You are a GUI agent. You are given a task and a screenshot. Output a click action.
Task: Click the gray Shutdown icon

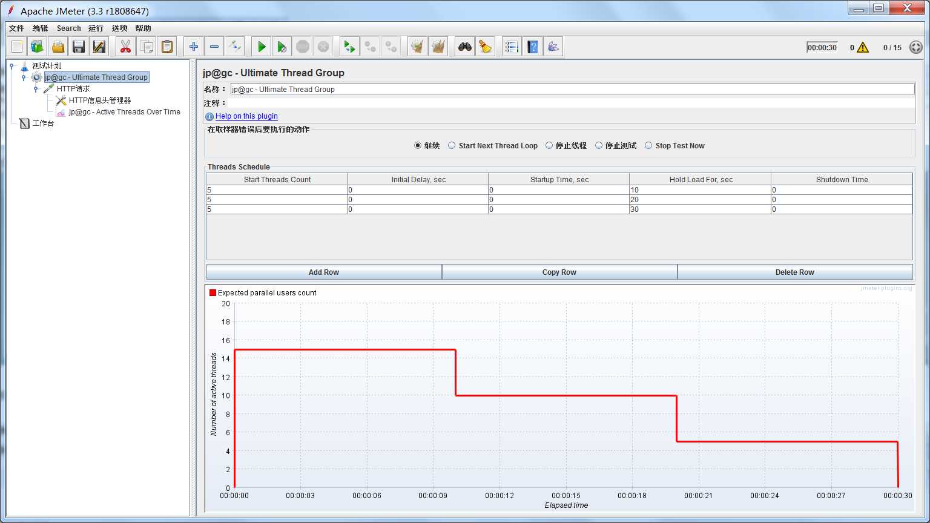(323, 47)
